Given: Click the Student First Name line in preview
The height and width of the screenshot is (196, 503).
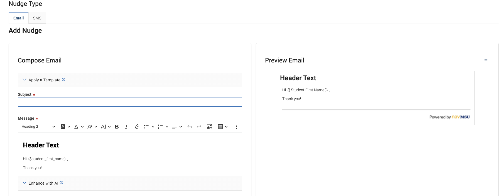Looking at the screenshot, I should 306,90.
